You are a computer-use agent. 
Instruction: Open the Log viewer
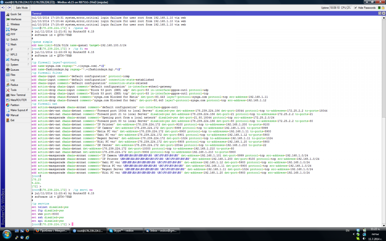click(x=13, y=80)
